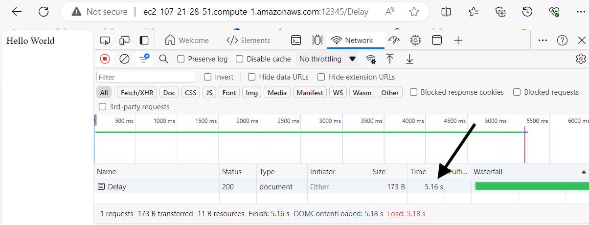Open Network panel settings gear
Image resolution: width=589 pixels, height=225 pixels.
click(581, 59)
